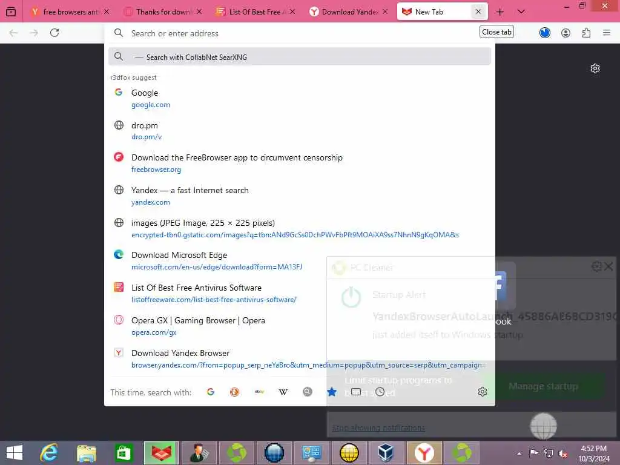Viewport: 620px width, 465px height.
Task: Search this time with Google engine icon
Action: 211,392
